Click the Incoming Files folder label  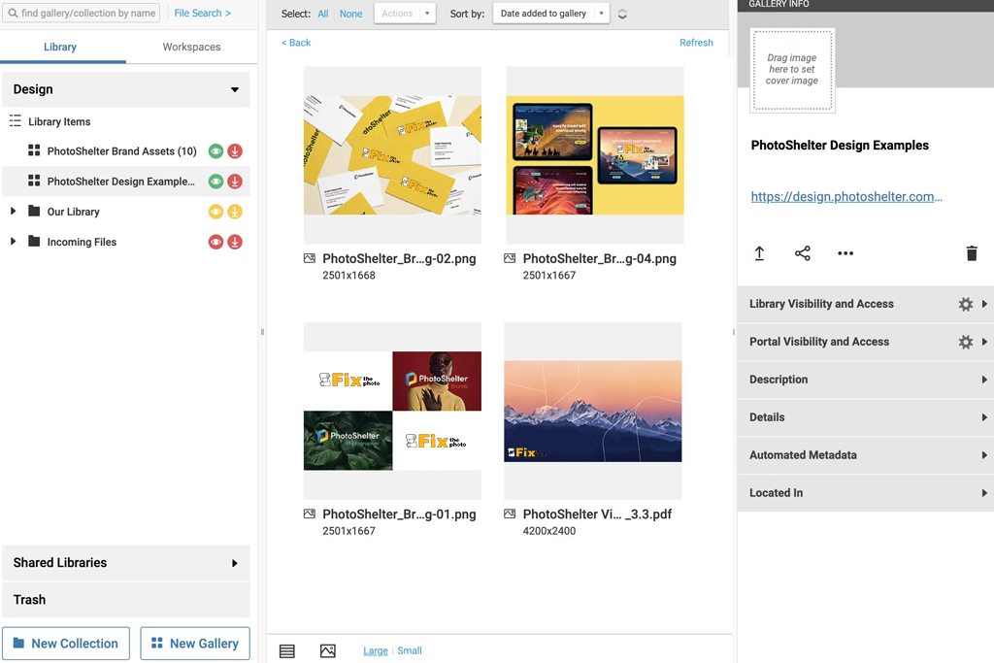click(82, 242)
